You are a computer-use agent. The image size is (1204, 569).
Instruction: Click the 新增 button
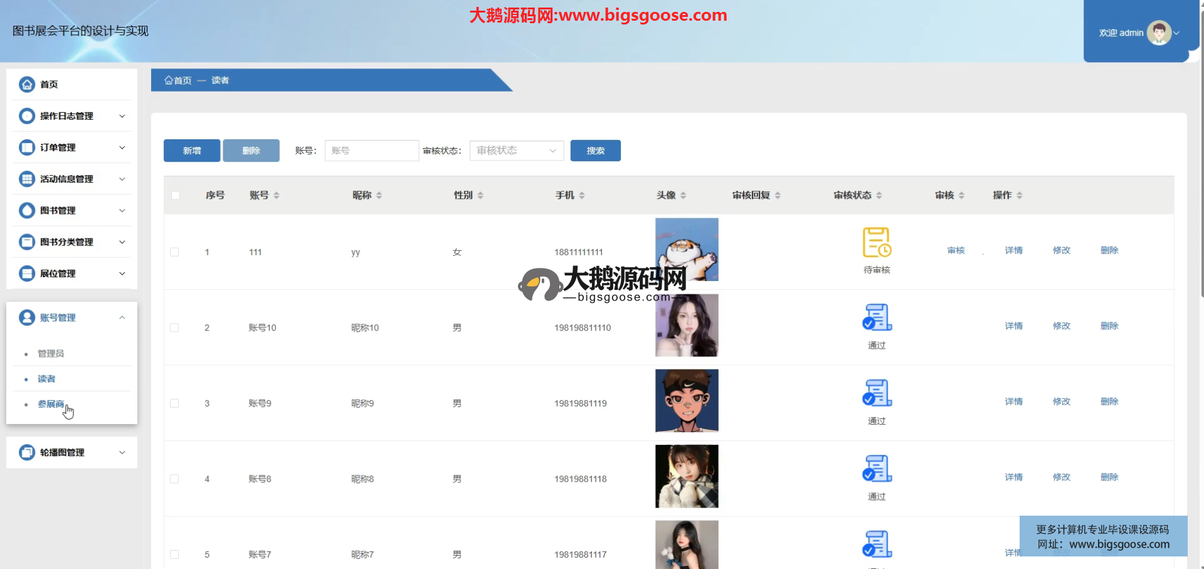point(192,151)
